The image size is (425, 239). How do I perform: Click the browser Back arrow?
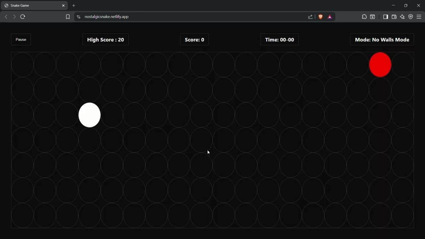point(6,17)
